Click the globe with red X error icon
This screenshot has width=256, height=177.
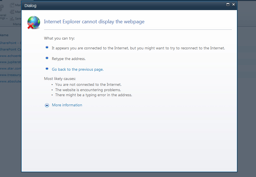tap(34, 22)
